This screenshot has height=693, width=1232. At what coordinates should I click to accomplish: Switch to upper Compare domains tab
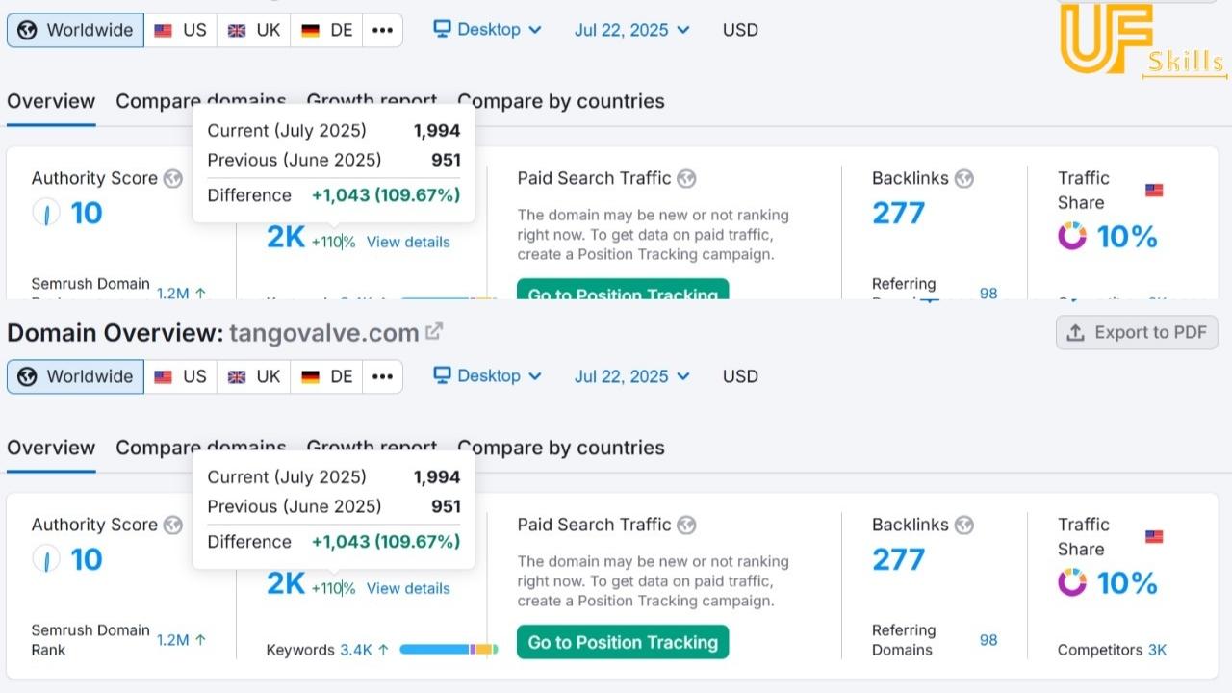pyautogui.click(x=201, y=101)
